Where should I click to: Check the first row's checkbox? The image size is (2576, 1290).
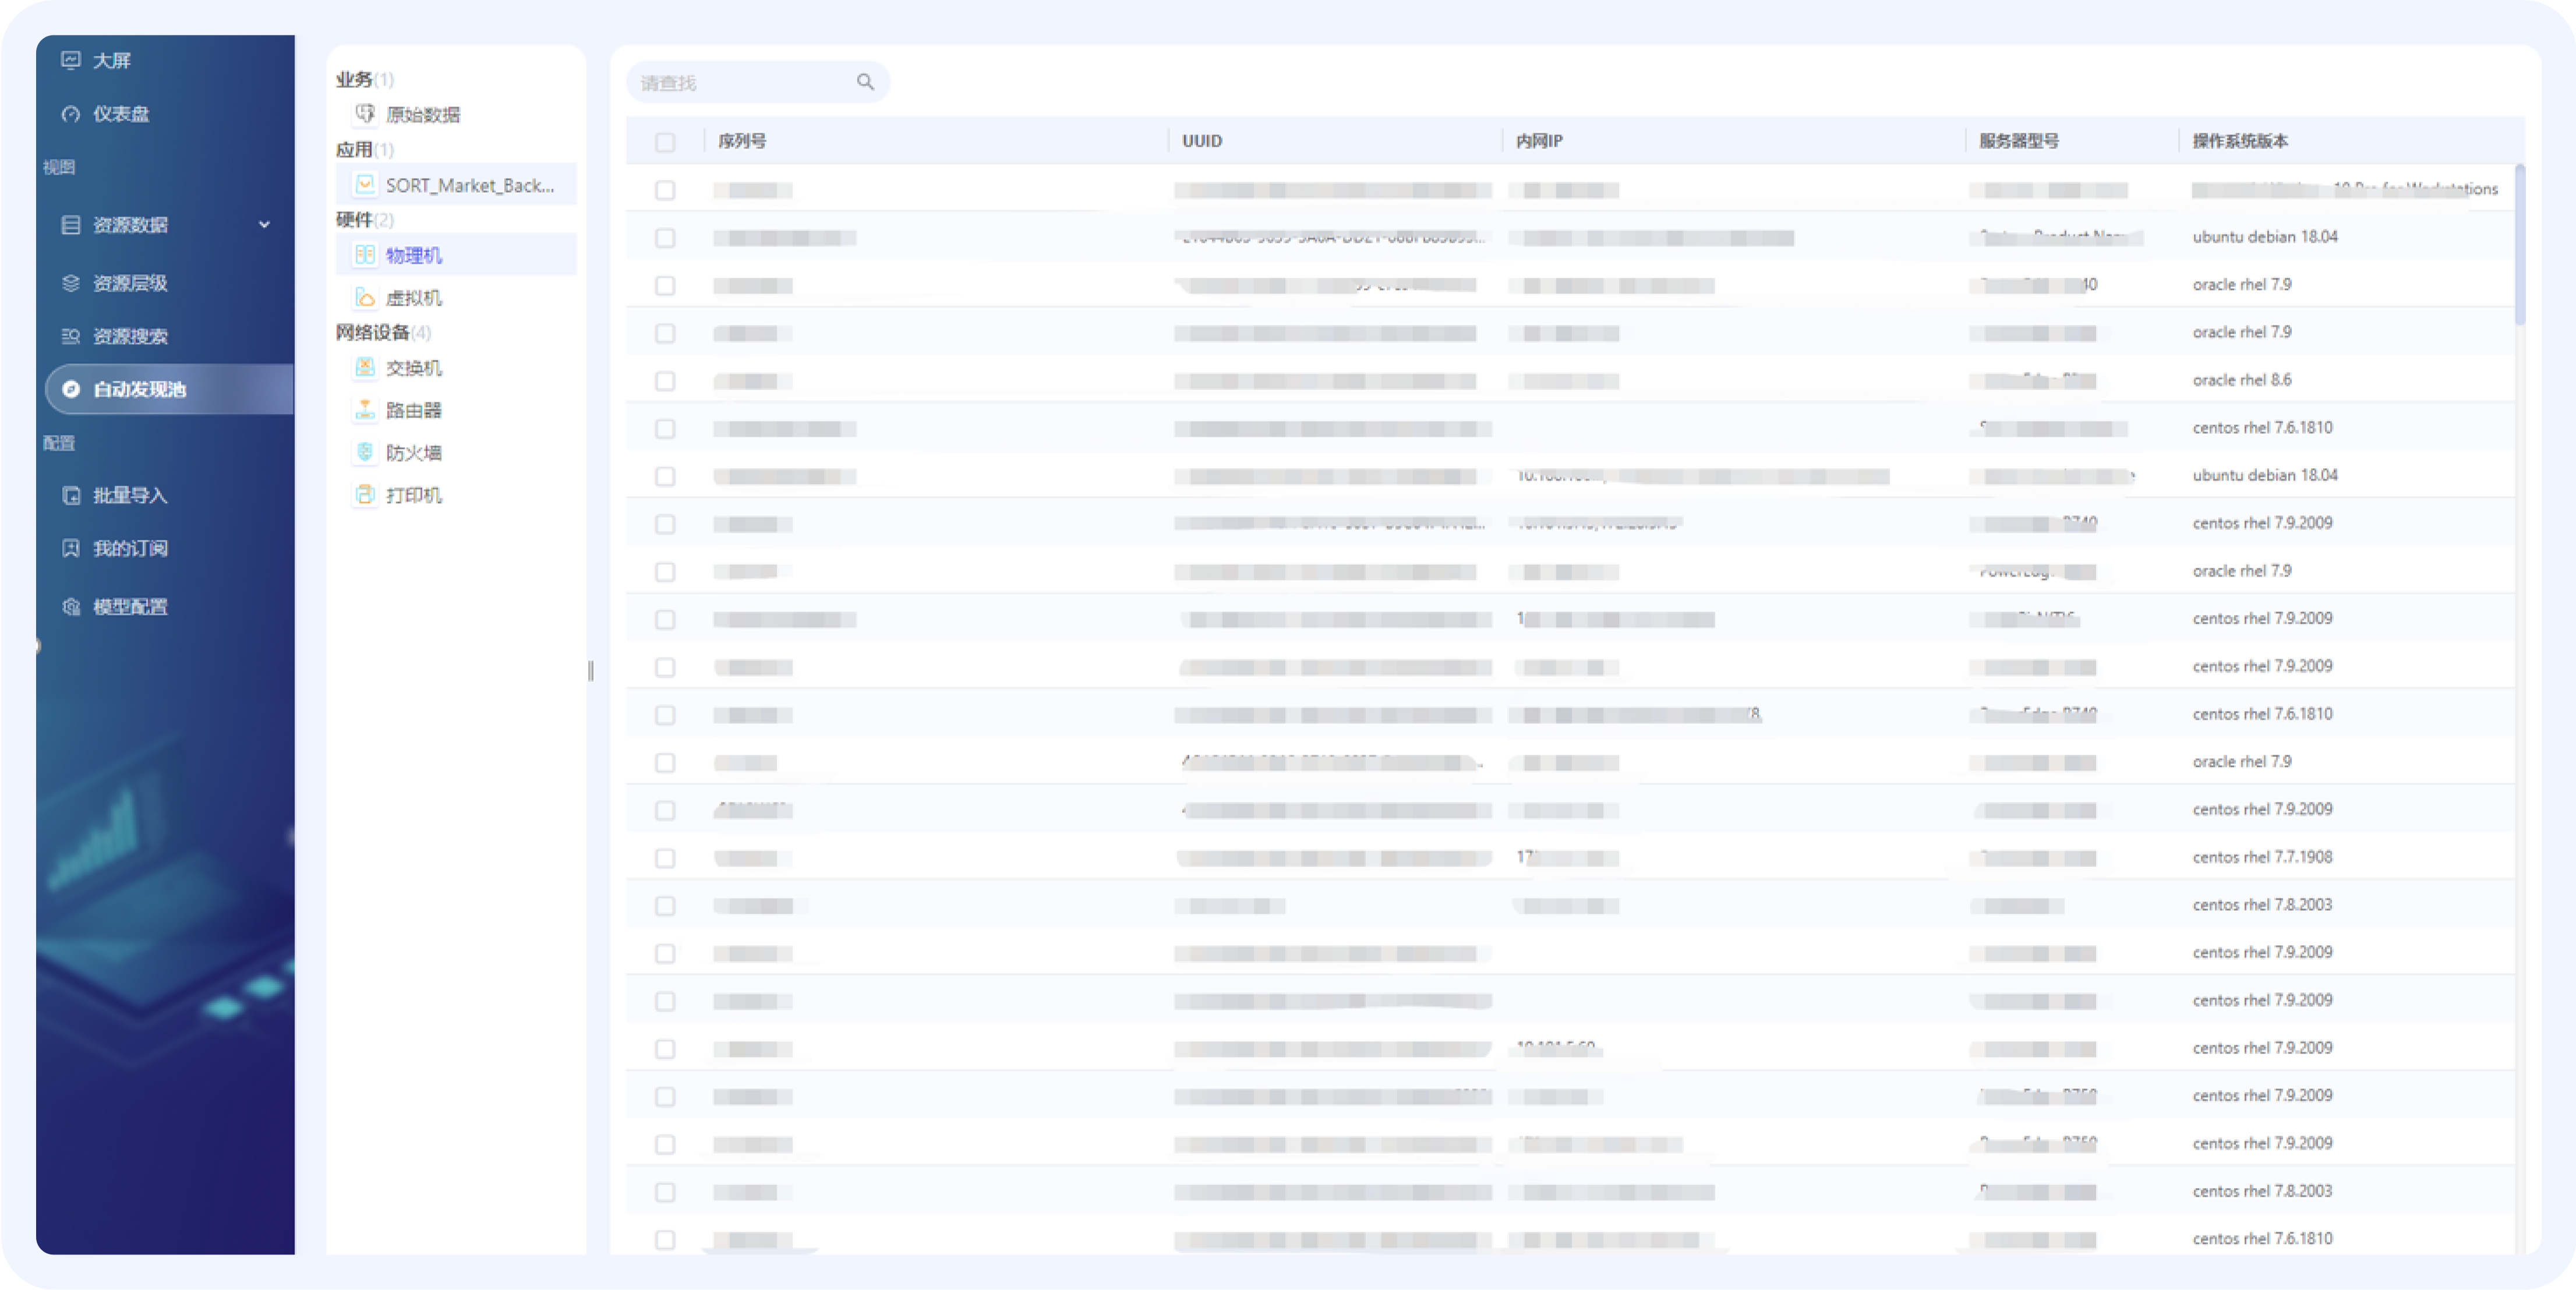665,189
